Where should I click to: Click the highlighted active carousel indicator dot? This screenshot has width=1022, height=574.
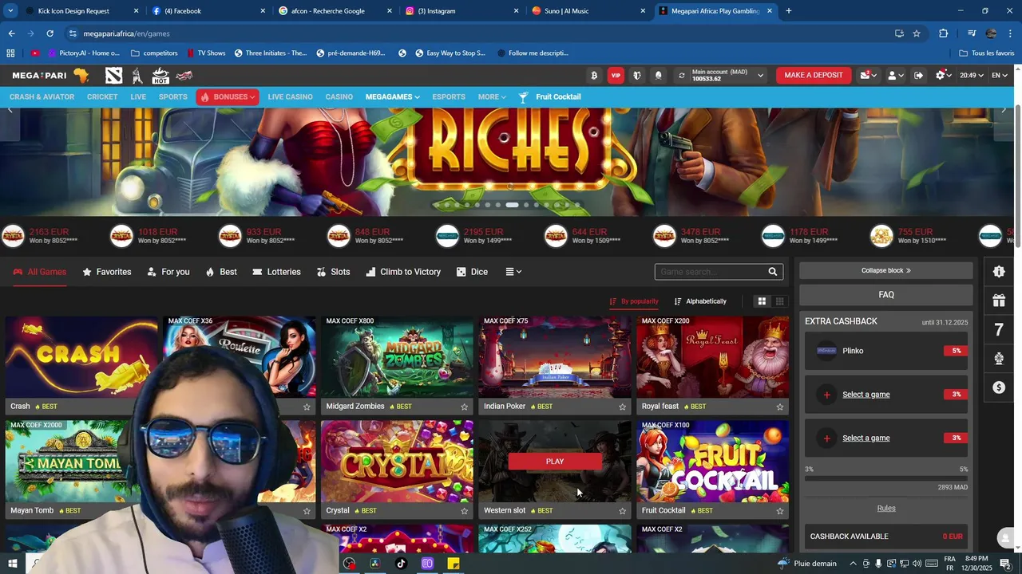tap(512, 205)
